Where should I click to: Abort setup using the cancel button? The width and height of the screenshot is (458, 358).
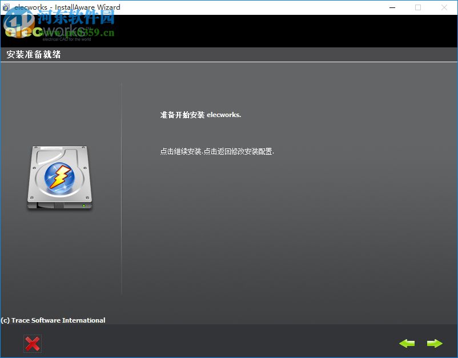[33, 344]
